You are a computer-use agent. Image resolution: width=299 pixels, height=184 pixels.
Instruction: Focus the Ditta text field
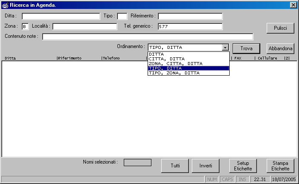click(61, 16)
